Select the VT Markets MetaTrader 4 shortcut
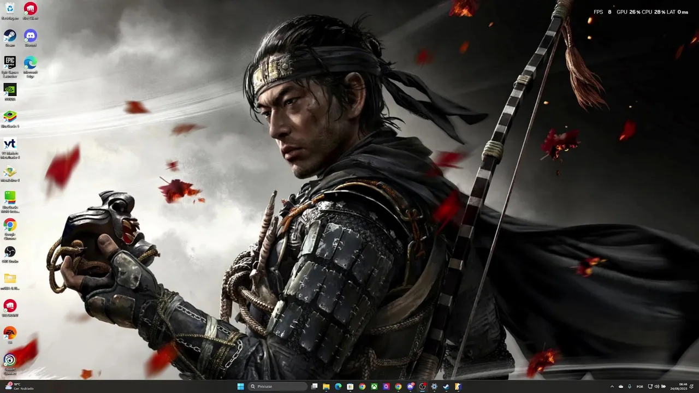This screenshot has width=699, height=393. 10,147
